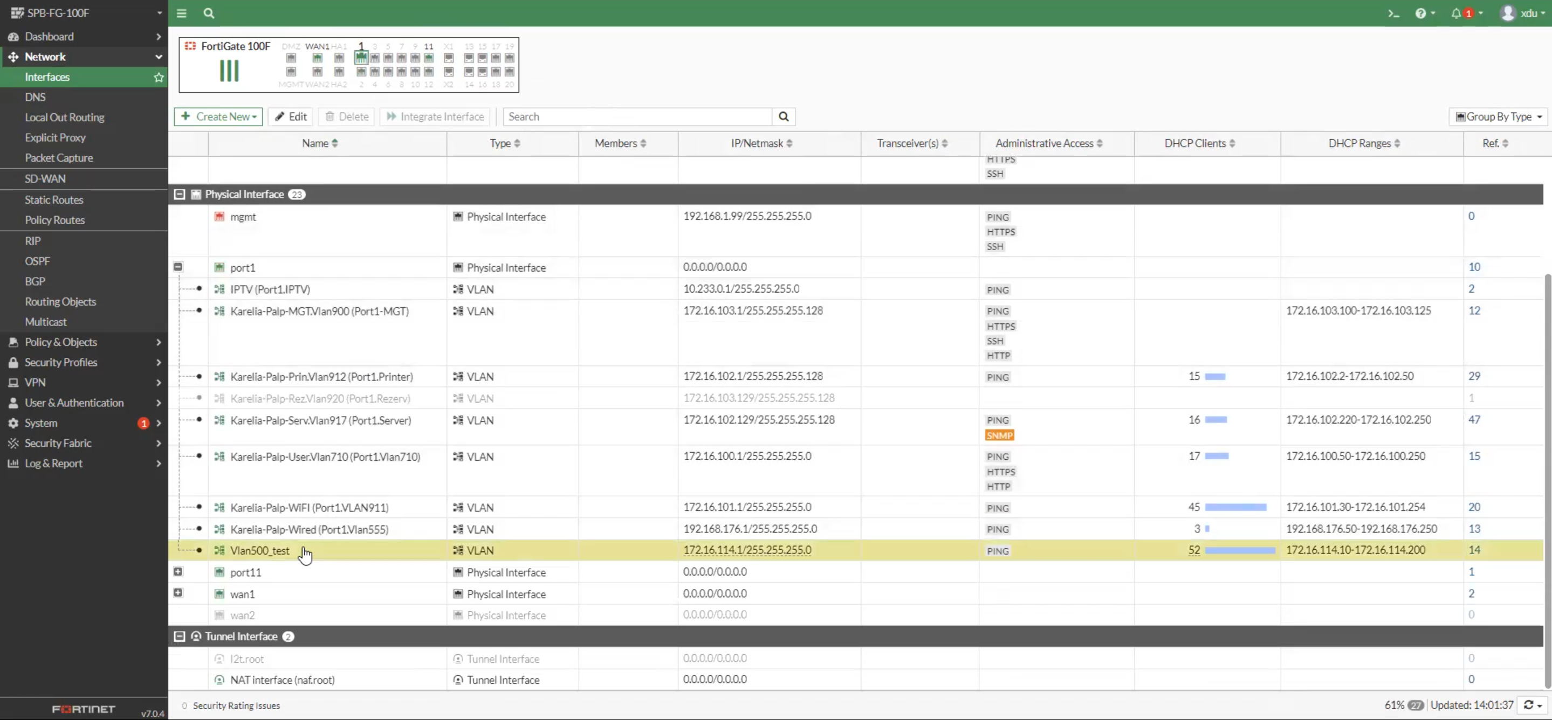Collapse the Tunnel Interface group
Screen dimensions: 1552x720
click(x=179, y=636)
